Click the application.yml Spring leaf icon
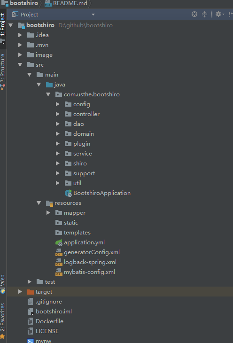 59,242
